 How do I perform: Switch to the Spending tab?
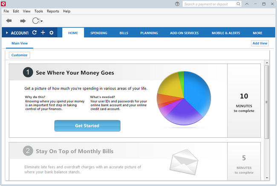[x=99, y=33]
